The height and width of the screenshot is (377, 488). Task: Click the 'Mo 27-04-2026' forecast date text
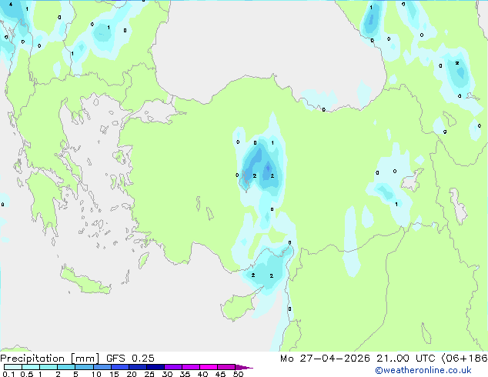tap(325, 359)
